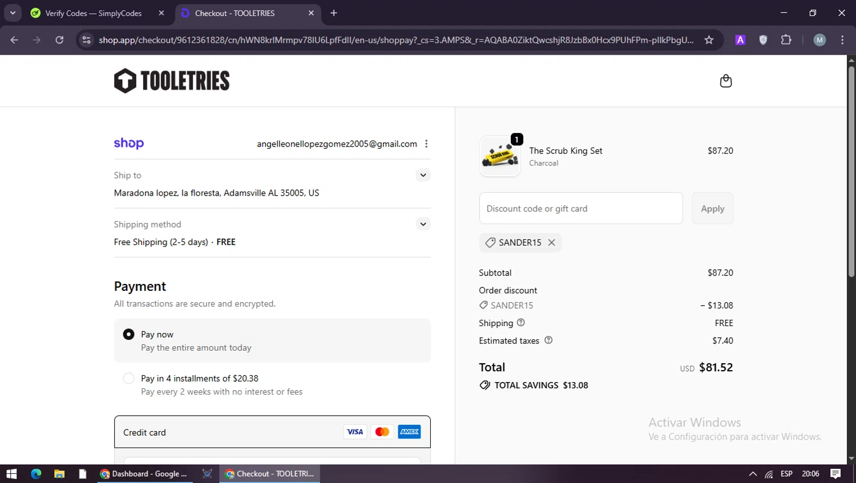Select the Checkout - TOOLETRIES tab

coord(248,13)
